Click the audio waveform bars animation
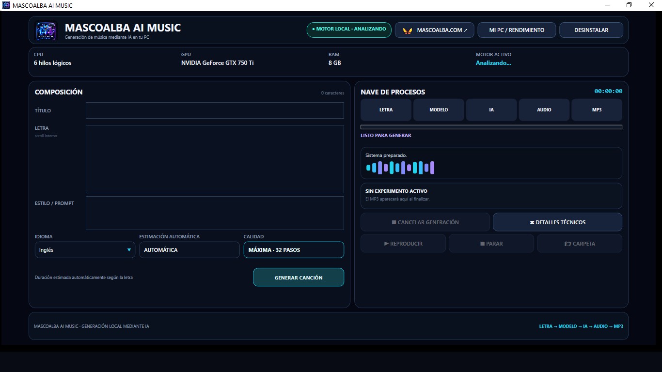Image resolution: width=662 pixels, height=372 pixels. 400,168
